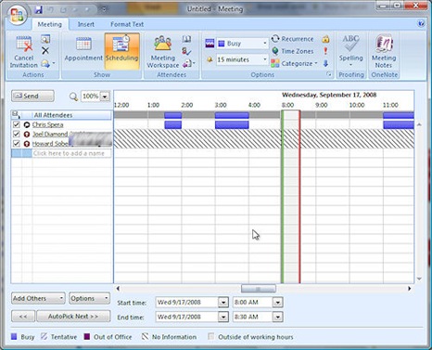Click the zoom magnifier icon
Screen dimensions: 432x350
(x=73, y=97)
